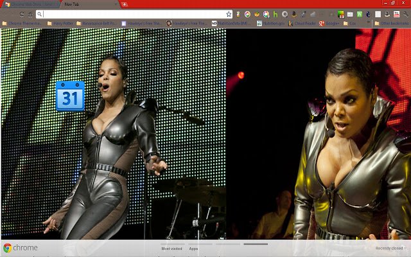Screen dimensions: 411x257
Task: Click the blue 'e' IE Tab extension icon
Action: (368, 14)
